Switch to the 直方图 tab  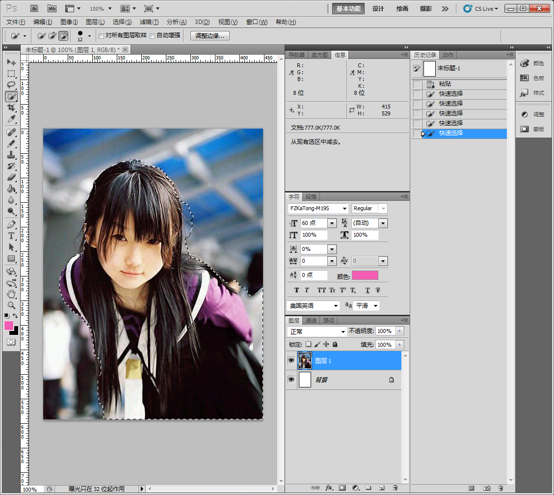(x=319, y=55)
